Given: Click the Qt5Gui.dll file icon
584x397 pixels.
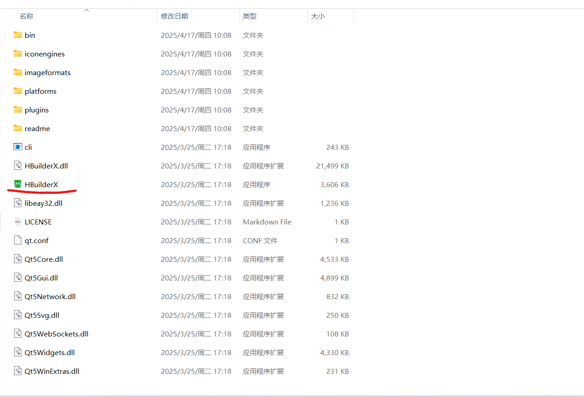Looking at the screenshot, I should (x=18, y=278).
